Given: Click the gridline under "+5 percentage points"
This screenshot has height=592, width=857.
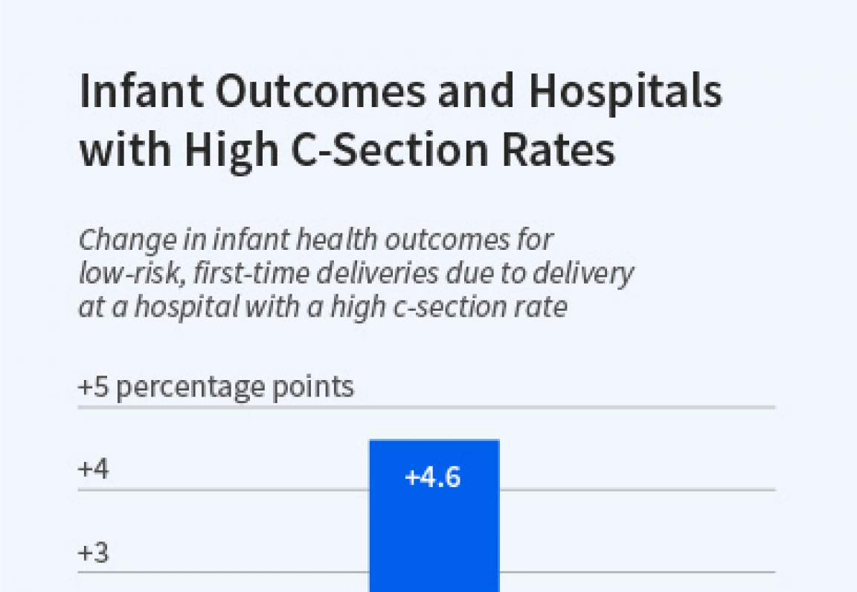Looking at the screenshot, I should pyautogui.click(x=426, y=408).
